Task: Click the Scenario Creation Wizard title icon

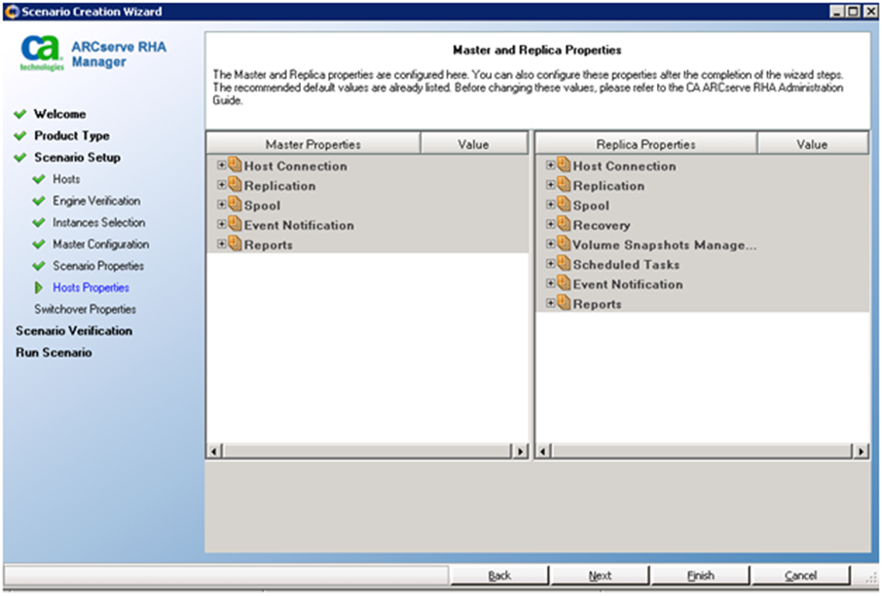Action: click(x=12, y=12)
